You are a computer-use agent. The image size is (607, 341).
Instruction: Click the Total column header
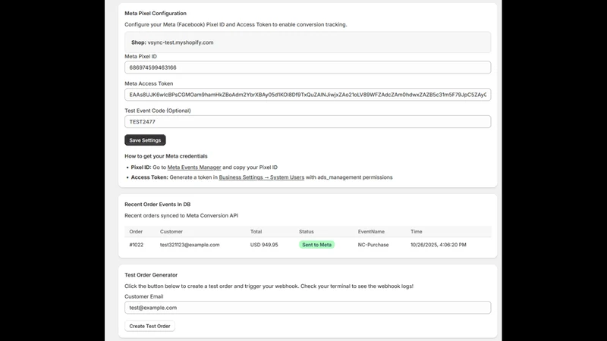tap(256, 232)
